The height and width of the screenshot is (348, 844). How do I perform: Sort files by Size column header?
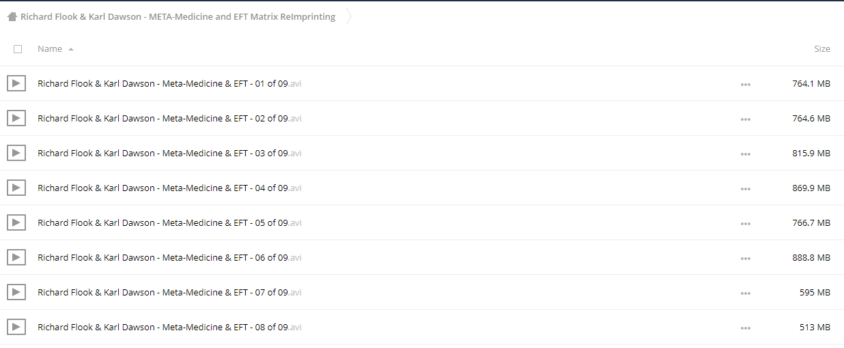(x=822, y=49)
